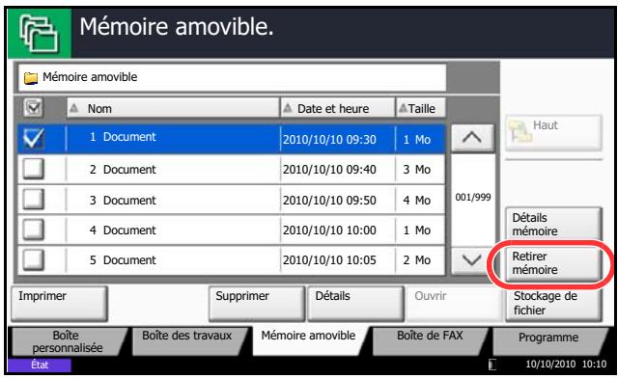The width and height of the screenshot is (618, 379).
Task: Select the Mémoire amovible tab
Action: [x=309, y=340]
